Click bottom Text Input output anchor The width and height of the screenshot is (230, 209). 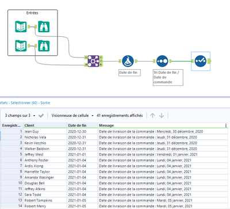coord(29,45)
